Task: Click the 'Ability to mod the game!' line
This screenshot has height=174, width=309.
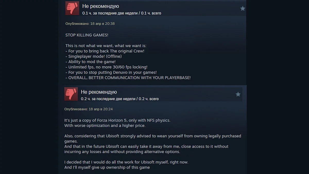Action: 90,62
